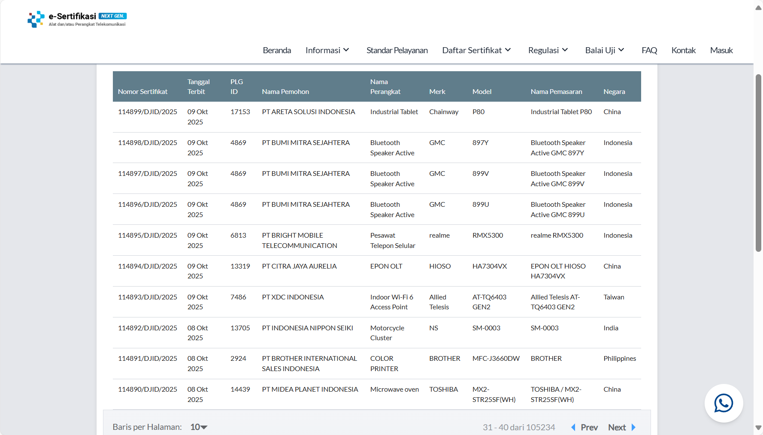Click the Prev page arrow icon

(573, 427)
